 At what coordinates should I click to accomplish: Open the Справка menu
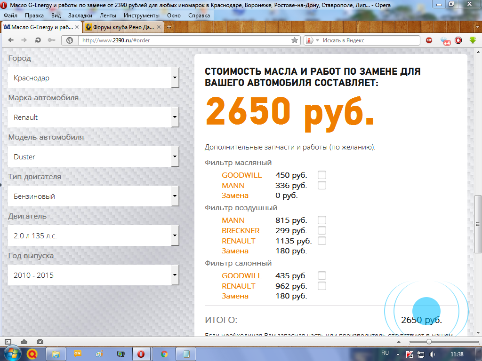(199, 16)
